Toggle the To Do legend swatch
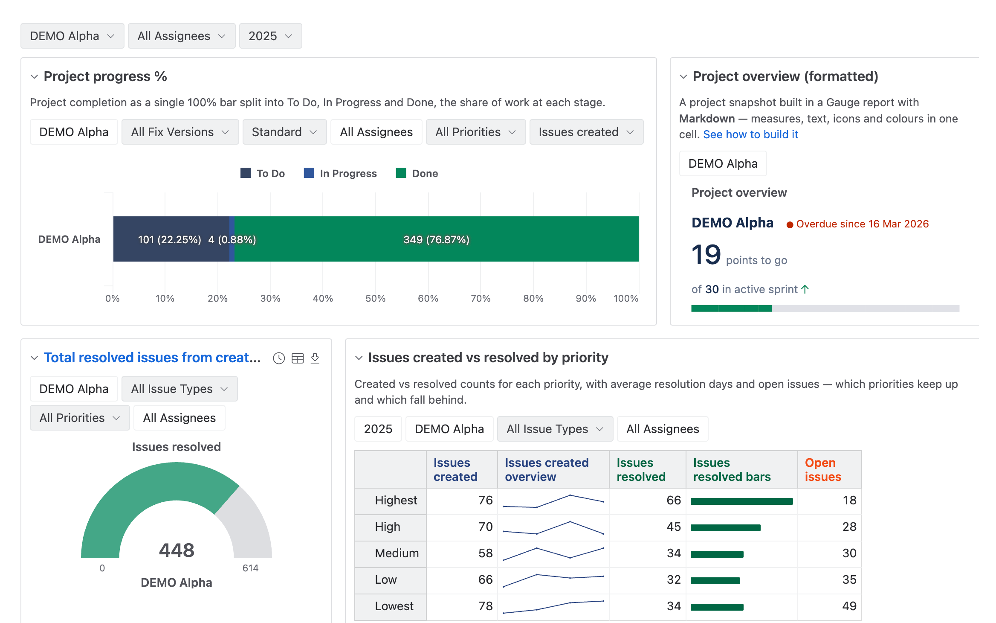This screenshot has height=623, width=996. tap(246, 173)
